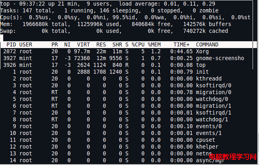Click the init process row
The height and width of the screenshot is (165, 259).
pos(126,72)
